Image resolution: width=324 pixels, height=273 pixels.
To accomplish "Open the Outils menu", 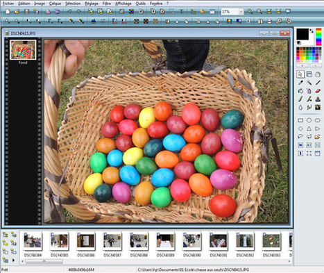I will pyautogui.click(x=141, y=3).
